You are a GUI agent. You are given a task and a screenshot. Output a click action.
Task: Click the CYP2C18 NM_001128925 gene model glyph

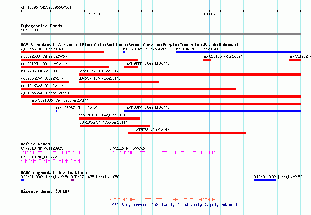[52, 152]
